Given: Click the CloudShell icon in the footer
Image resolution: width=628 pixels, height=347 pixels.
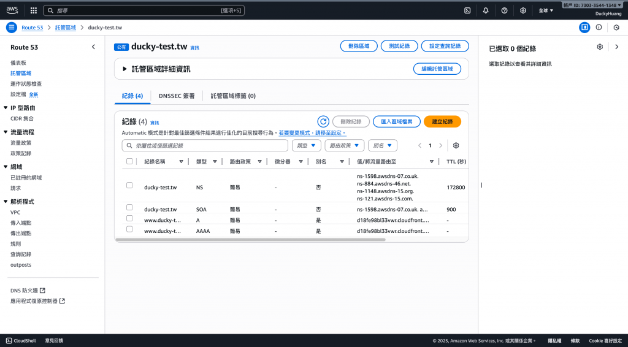Looking at the screenshot, I should (x=9, y=341).
